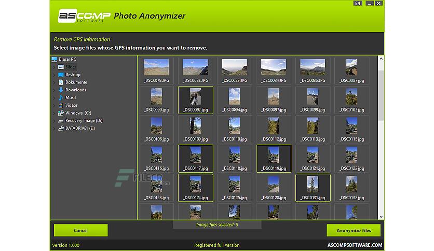This screenshot has height=251, width=434.
Task: Expand the Videos tree node
Action: pyautogui.click(x=54, y=105)
